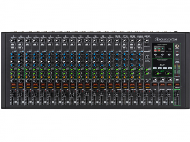Solo channel 8 with its yellow button
Viewport: 190px width, 142px height.
pyautogui.click(x=65, y=87)
